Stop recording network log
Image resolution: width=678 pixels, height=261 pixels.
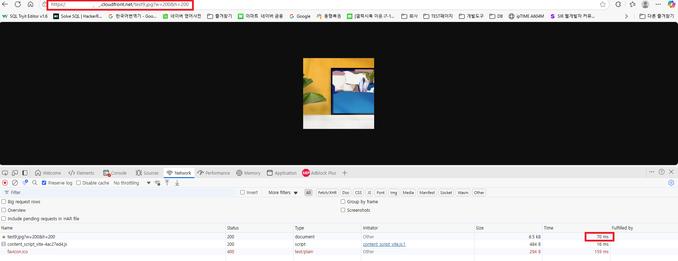(x=5, y=183)
